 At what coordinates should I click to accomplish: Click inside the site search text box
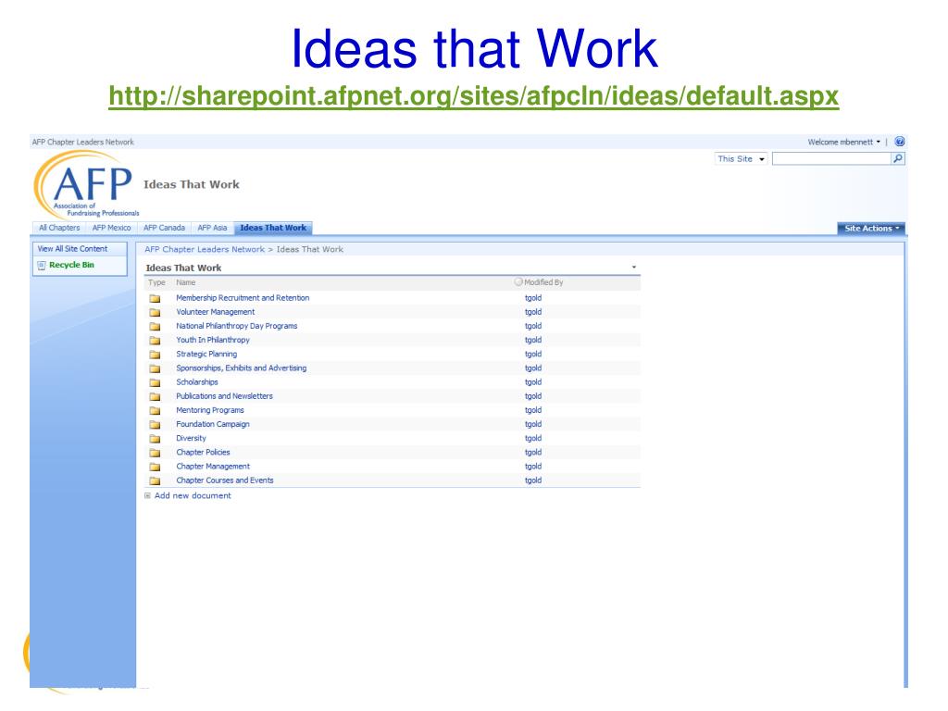pyautogui.click(x=832, y=159)
